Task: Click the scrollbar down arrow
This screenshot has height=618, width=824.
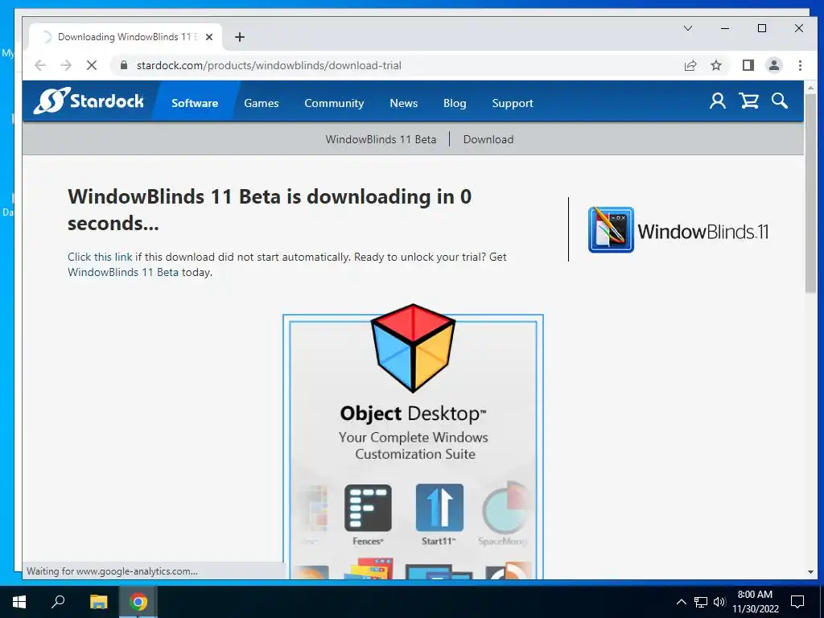Action: tap(810, 572)
